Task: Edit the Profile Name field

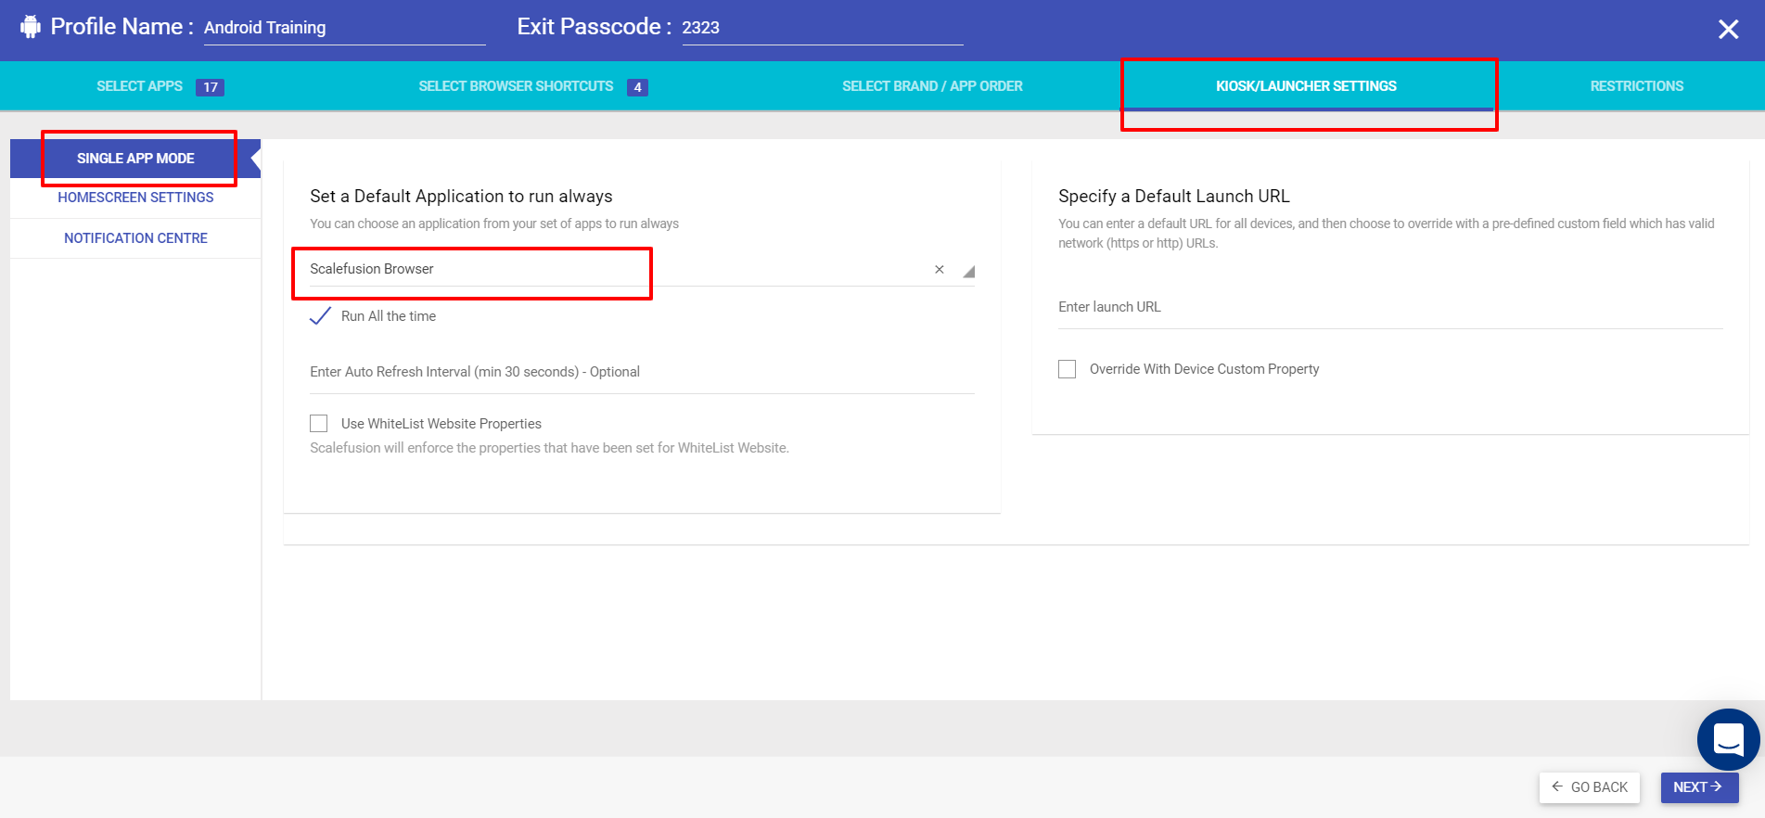Action: [344, 28]
